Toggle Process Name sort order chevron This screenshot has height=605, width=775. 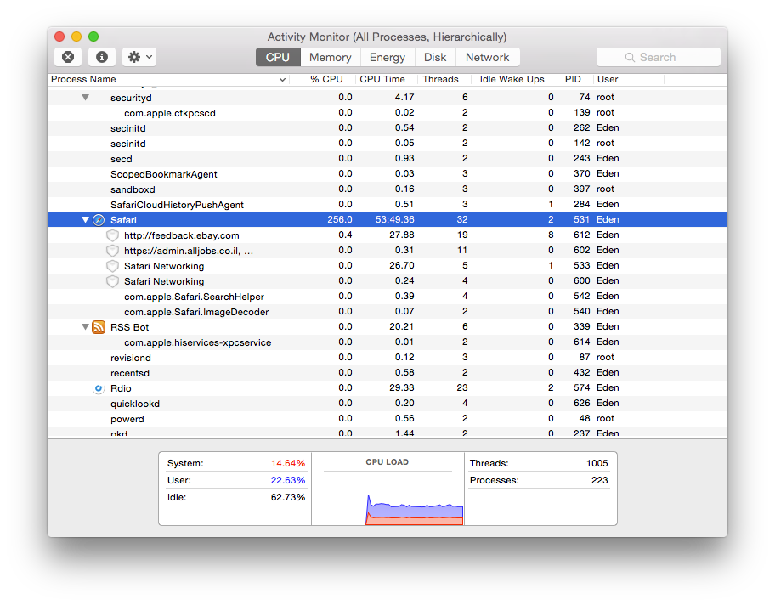(282, 80)
